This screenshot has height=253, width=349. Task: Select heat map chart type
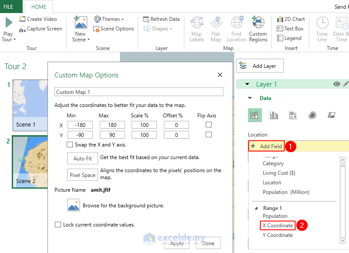(x=312, y=115)
